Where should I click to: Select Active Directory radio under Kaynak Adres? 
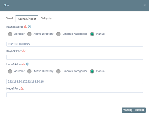click(x=29, y=34)
